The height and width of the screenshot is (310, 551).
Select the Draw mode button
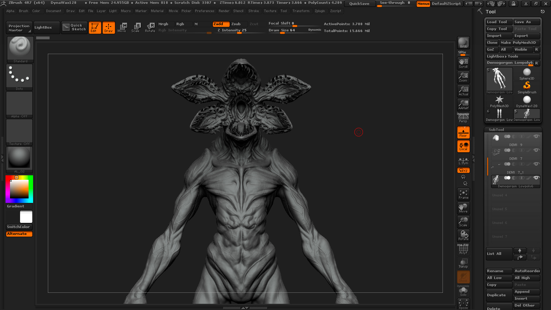pyautogui.click(x=108, y=28)
